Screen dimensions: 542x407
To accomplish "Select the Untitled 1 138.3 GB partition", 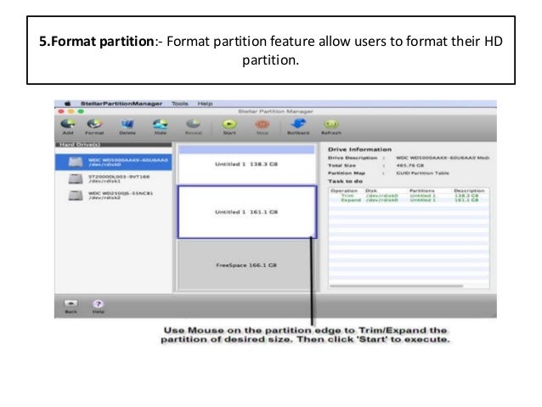I will 246,164.
